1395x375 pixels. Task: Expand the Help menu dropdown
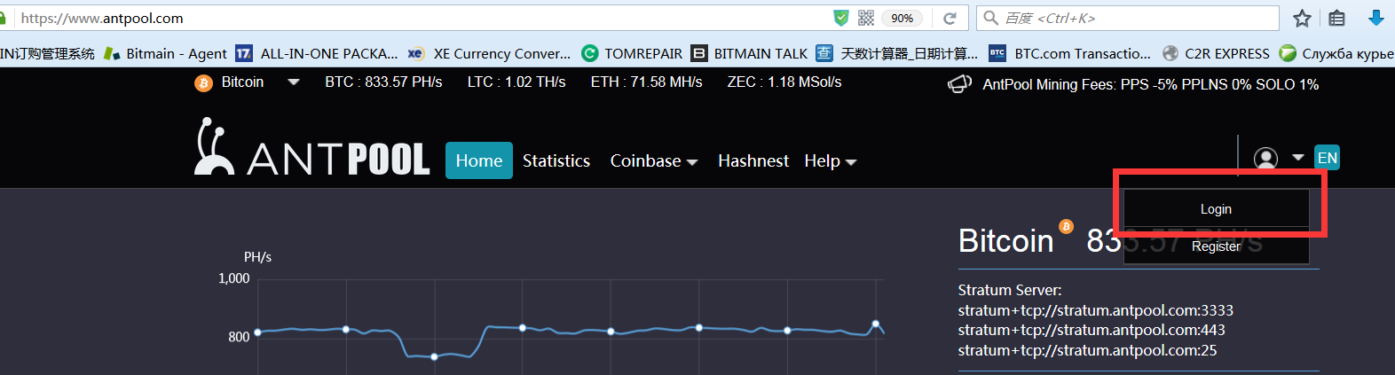[x=830, y=161]
